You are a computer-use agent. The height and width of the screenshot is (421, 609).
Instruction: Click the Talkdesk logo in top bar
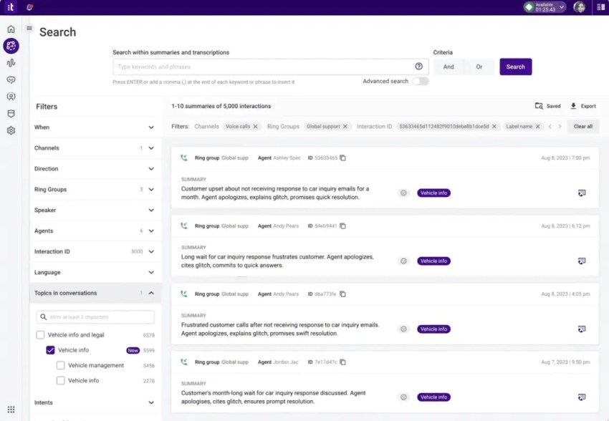(11, 7)
